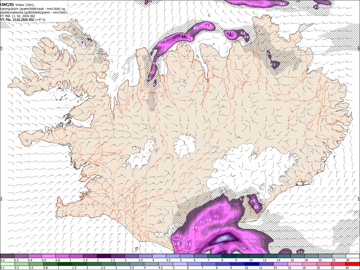This screenshot has height=270, width=360.
Task: Pick the 0.2 grey-purple swatch in the upper legend row
Action: (7, 256)
